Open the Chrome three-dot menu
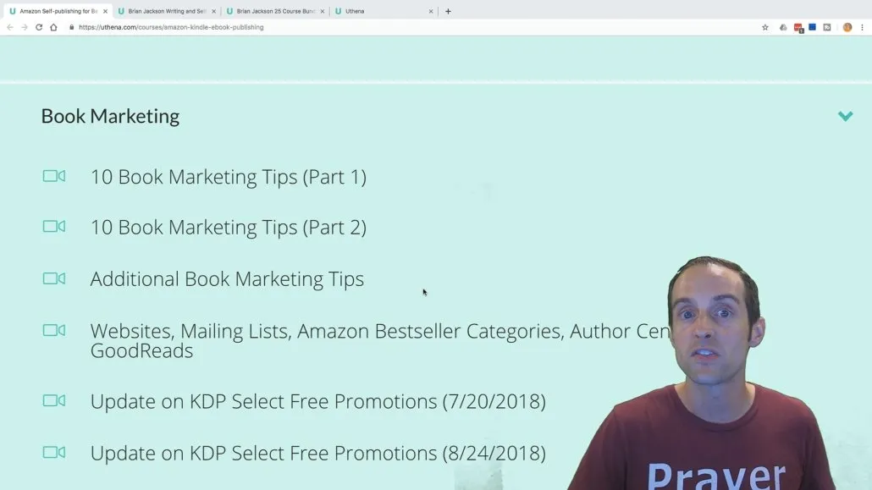This screenshot has height=490, width=872. 863,27
